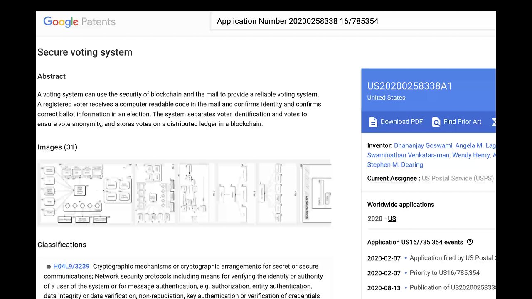The height and width of the screenshot is (299, 532).
Task: Click the patent search input field
Action: pos(353,21)
